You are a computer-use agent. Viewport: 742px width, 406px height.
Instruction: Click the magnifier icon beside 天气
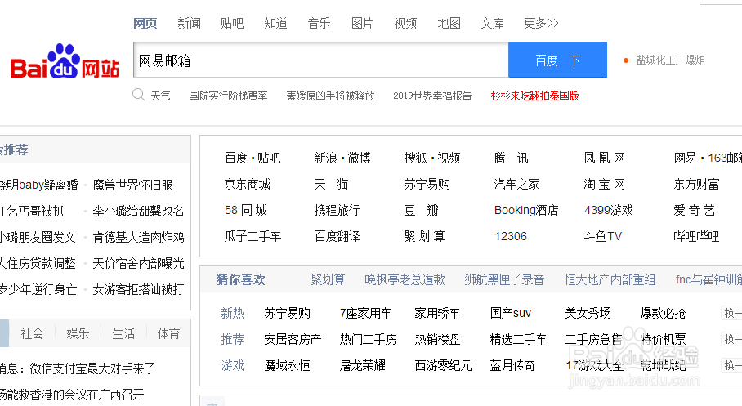coord(138,95)
